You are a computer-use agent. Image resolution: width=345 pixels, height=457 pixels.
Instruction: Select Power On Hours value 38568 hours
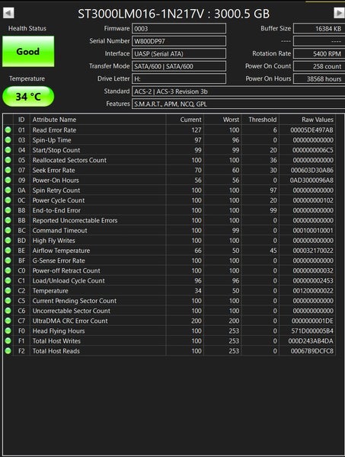coord(319,78)
